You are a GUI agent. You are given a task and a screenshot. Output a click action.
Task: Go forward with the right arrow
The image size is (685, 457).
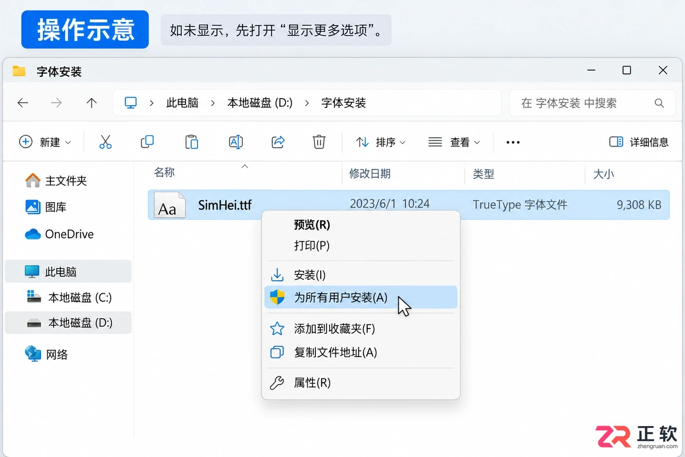click(x=56, y=103)
